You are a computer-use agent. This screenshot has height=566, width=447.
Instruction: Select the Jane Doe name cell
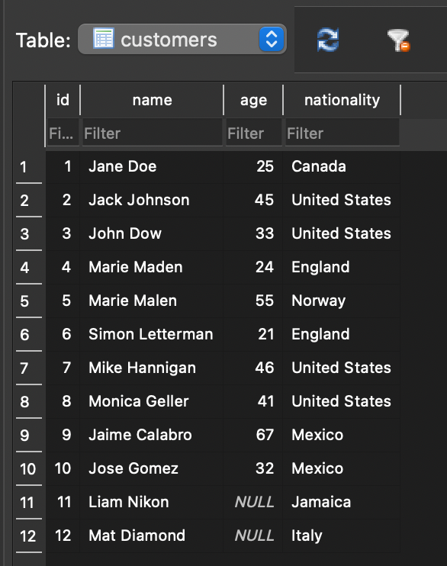click(x=152, y=167)
